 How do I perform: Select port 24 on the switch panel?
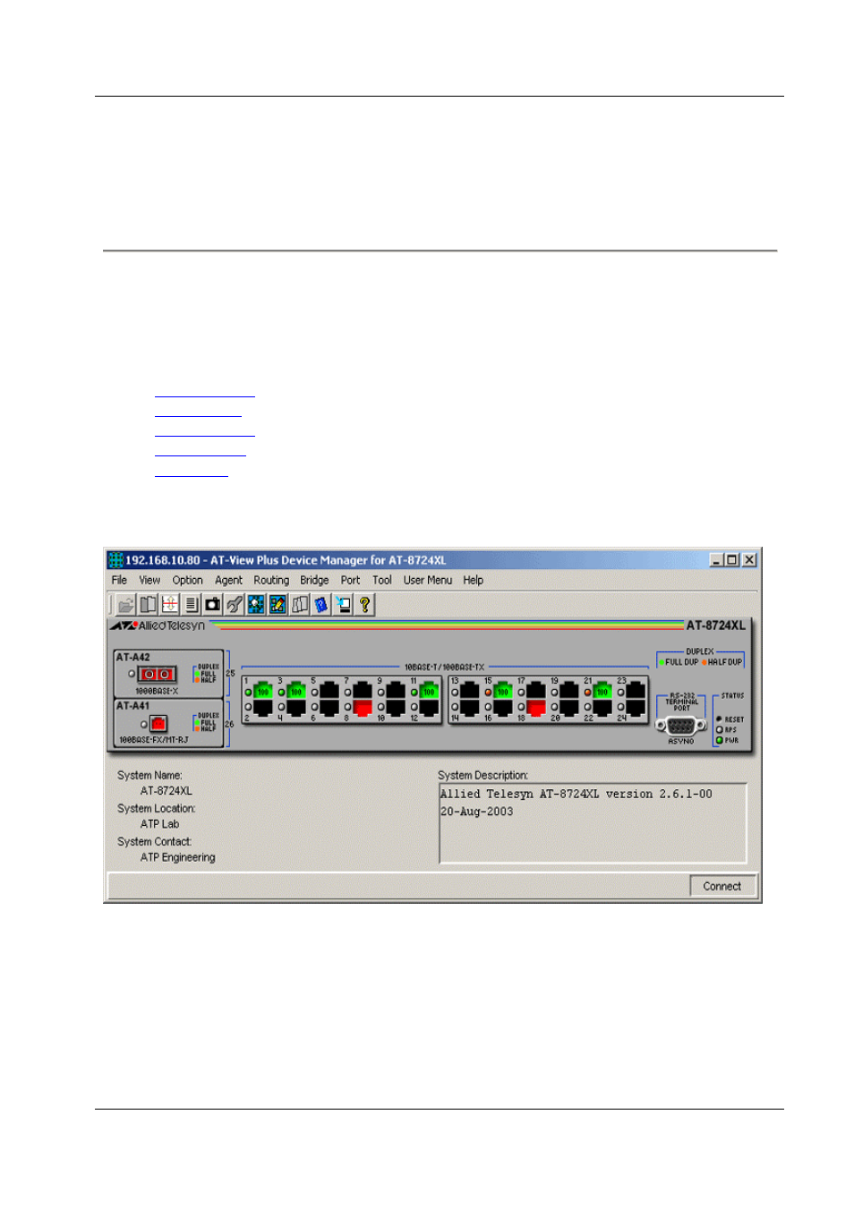tap(636, 708)
